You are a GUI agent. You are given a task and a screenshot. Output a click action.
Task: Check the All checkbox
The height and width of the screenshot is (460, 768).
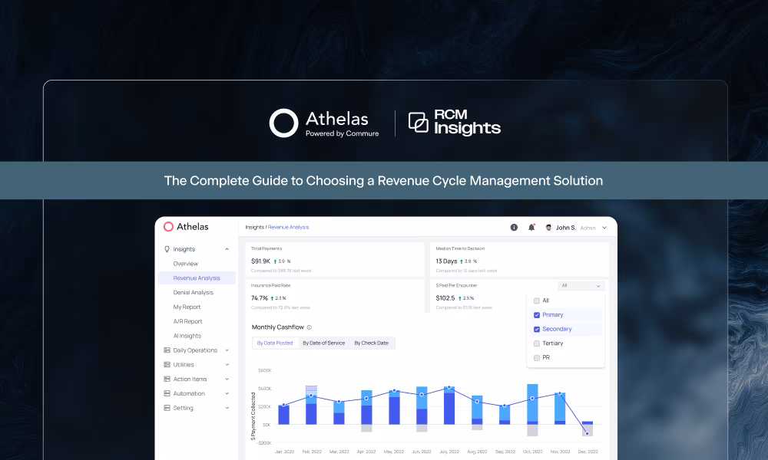pos(537,301)
